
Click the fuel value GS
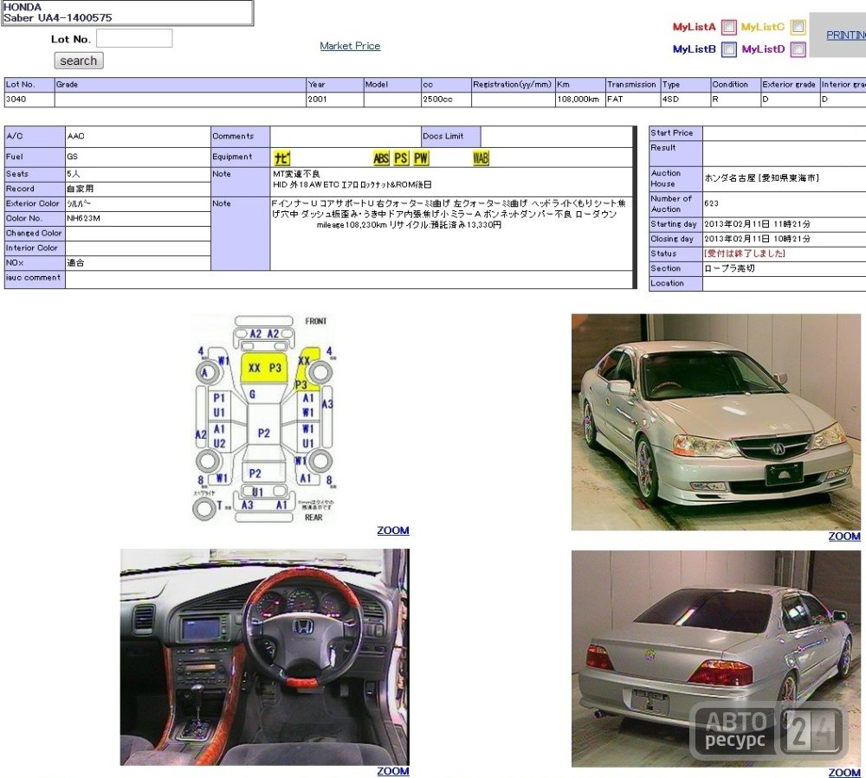click(x=73, y=157)
